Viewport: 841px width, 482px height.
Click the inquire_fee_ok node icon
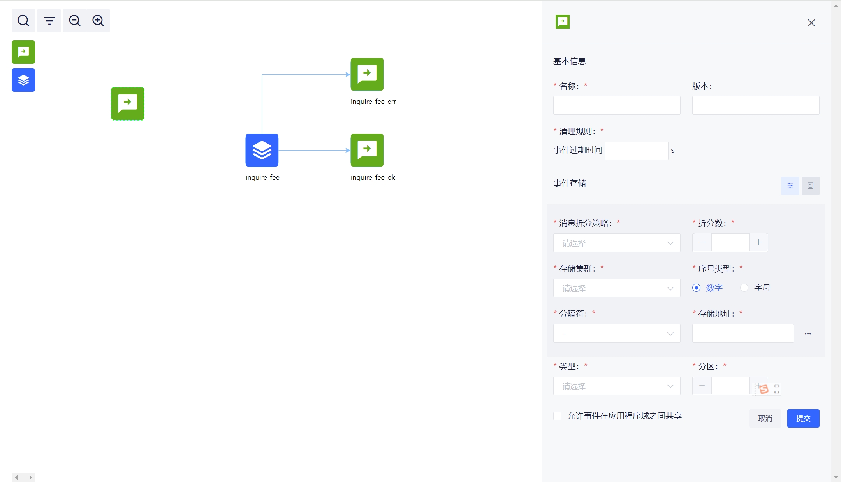[x=367, y=150]
